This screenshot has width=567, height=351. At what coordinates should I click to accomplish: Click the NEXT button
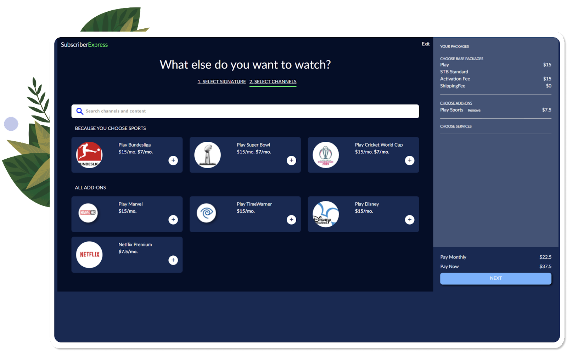(496, 278)
